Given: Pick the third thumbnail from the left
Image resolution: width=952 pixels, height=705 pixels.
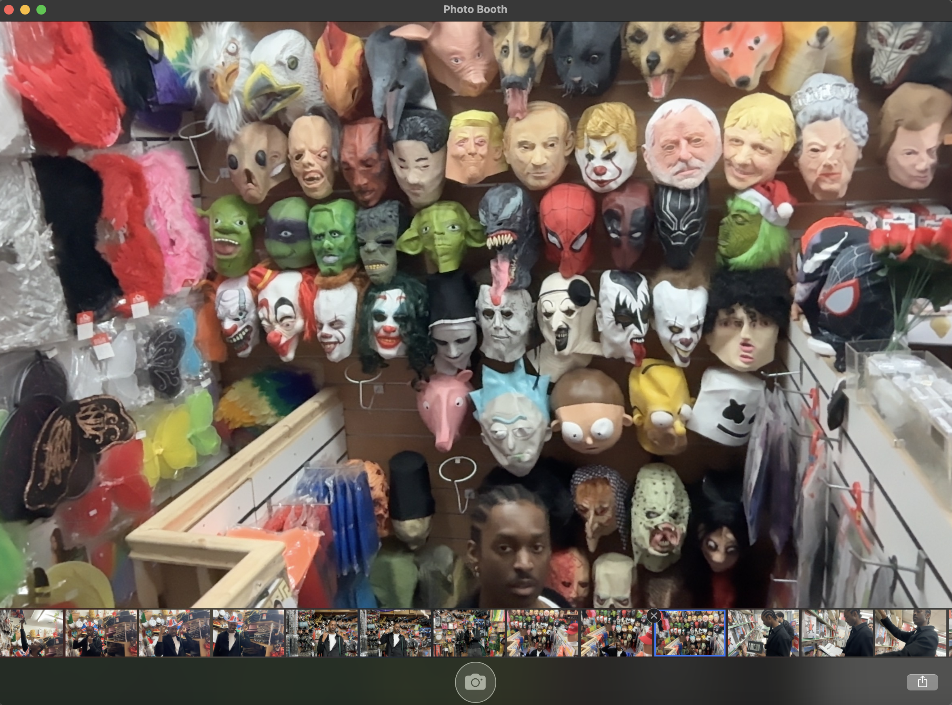Looking at the screenshot, I should (175, 633).
